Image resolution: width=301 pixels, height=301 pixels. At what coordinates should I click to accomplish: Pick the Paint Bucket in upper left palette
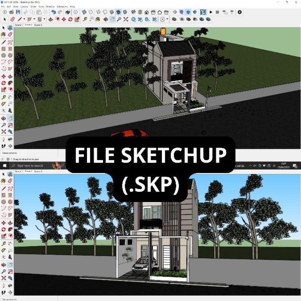tap(3, 35)
